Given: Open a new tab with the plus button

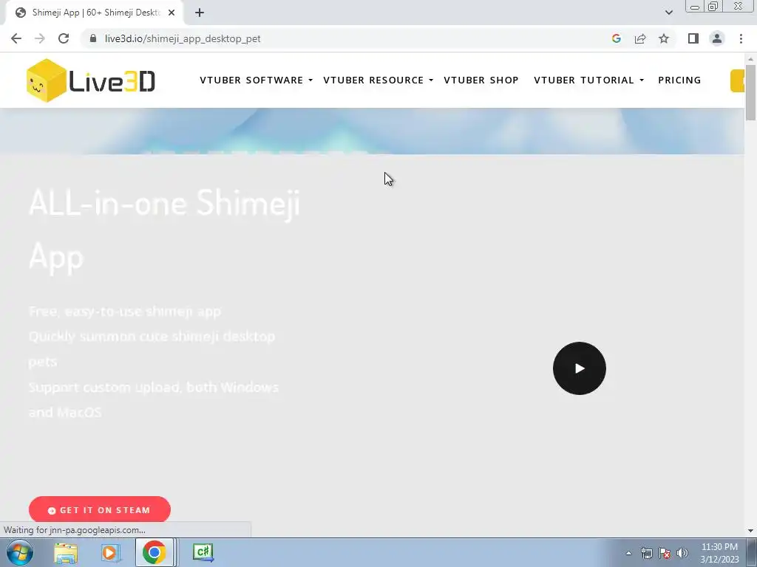Looking at the screenshot, I should (x=200, y=13).
